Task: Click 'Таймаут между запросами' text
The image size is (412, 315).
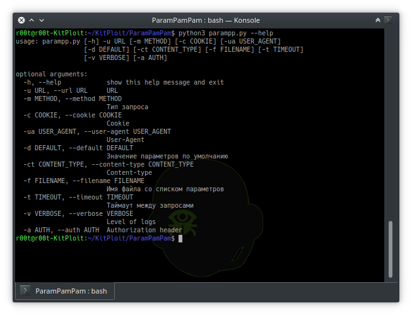Action: point(150,205)
